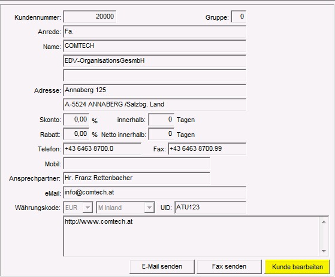Select the EDV-OrganisationsGesmbH name line
This screenshot has width=335, height=277.
(155, 61)
